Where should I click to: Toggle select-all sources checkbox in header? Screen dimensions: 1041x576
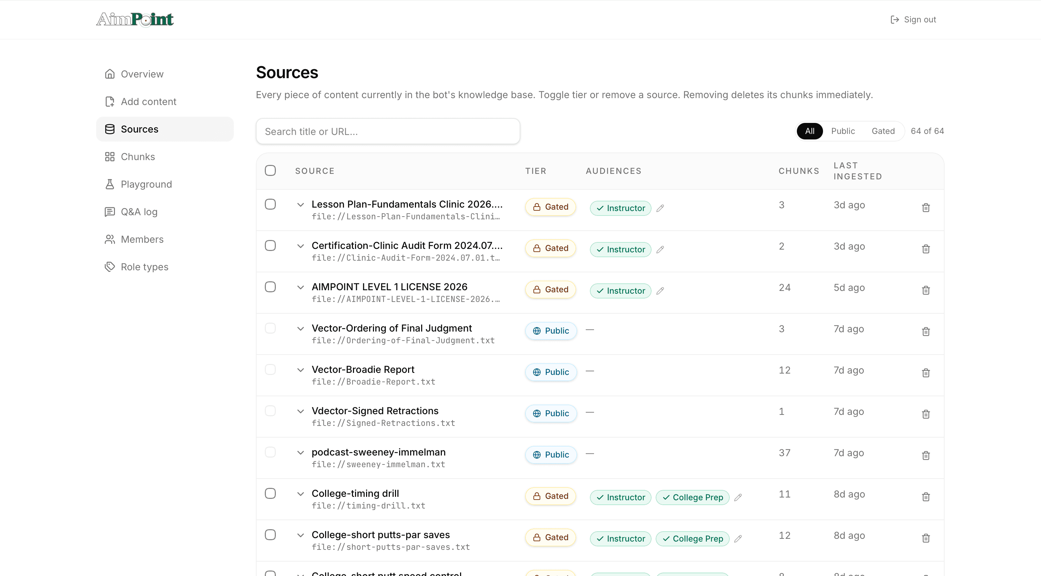(270, 170)
